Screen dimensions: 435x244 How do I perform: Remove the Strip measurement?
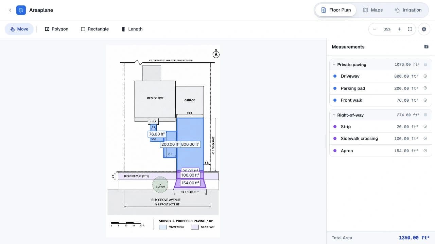(425, 127)
